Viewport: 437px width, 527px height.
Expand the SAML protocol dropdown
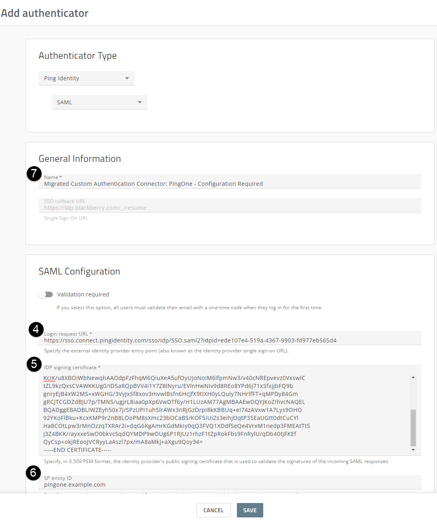tap(99, 102)
